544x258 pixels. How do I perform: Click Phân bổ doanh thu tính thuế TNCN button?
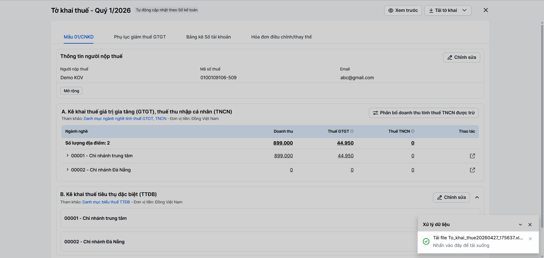pyautogui.click(x=424, y=113)
